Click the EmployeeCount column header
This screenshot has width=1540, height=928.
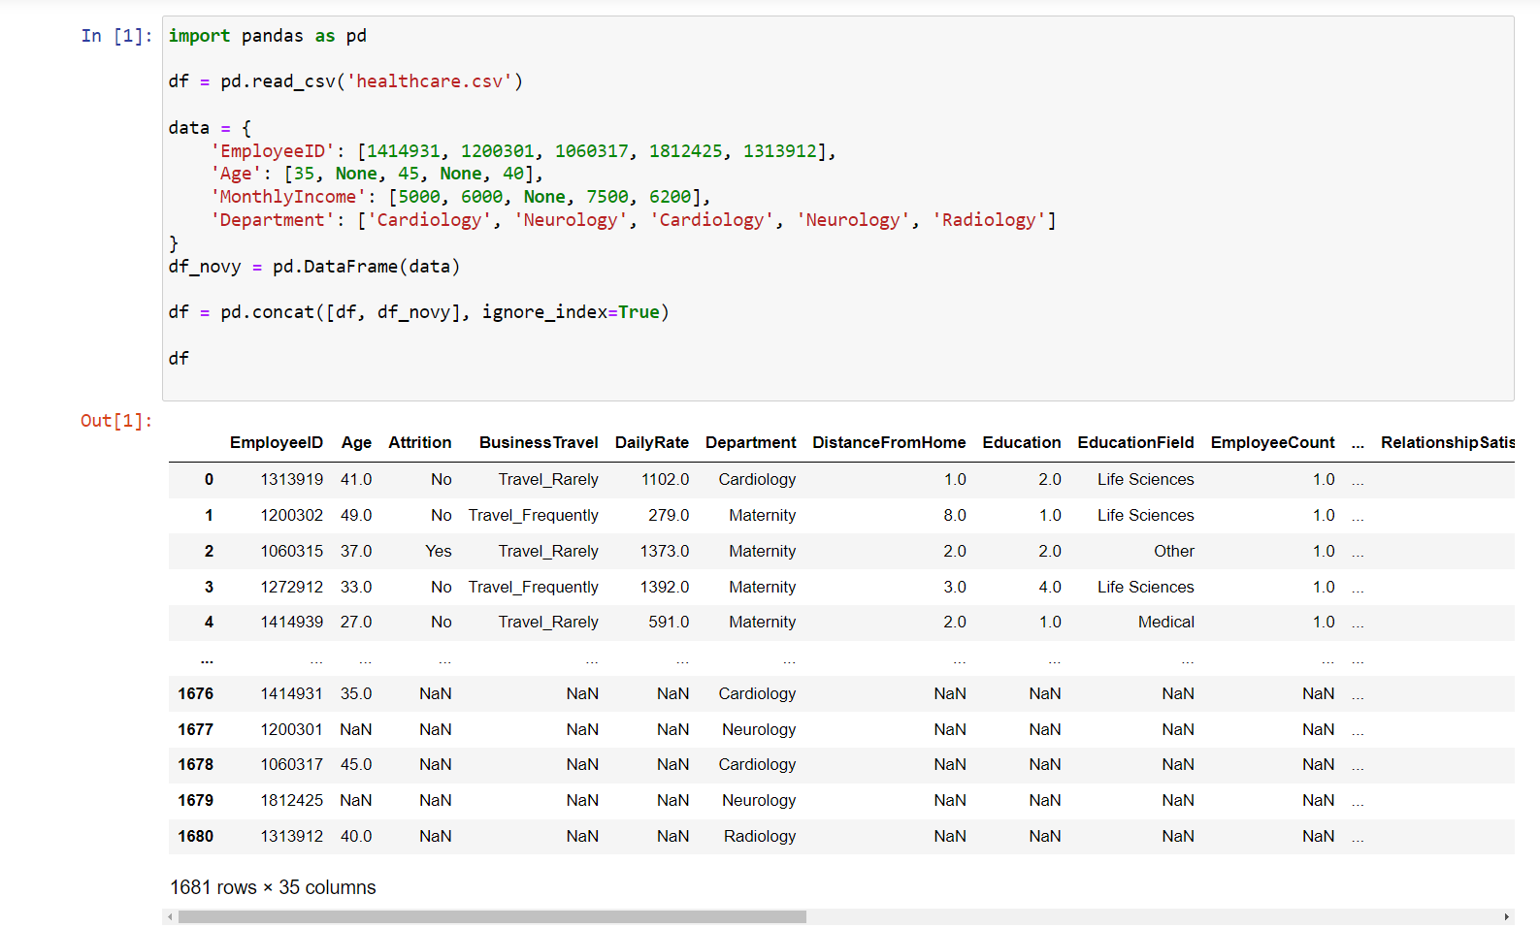tap(1273, 442)
